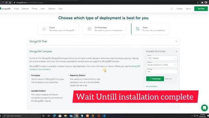Open Task View in the taskbar
This screenshot has height=118, width=209.
49,116
